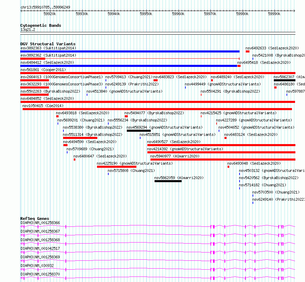Click the nsv6495418 (Sedlazeck2020) variant label
This screenshot has width=305, height=282.
point(264,62)
